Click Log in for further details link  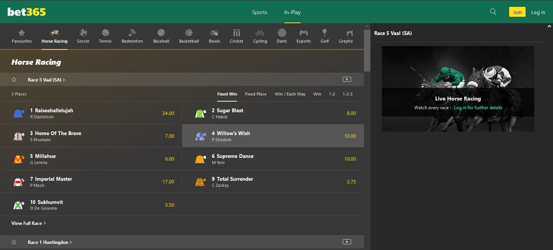click(x=478, y=108)
